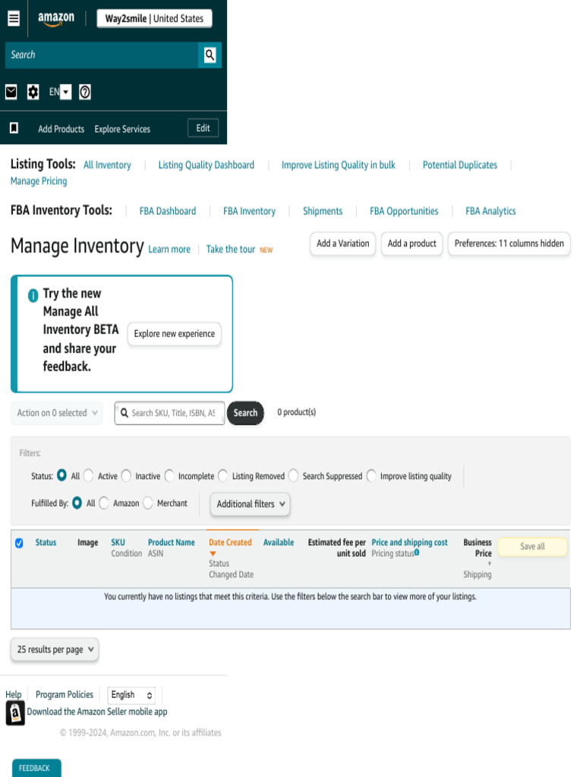Select Fulfilled By Amazon radio button
The image size is (583, 777).
click(103, 503)
